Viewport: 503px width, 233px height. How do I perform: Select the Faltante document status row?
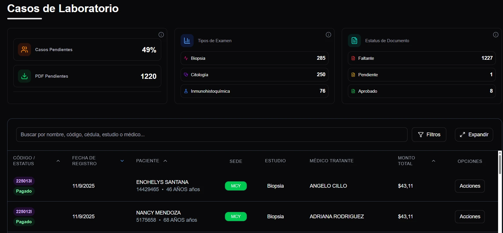tap(422, 58)
